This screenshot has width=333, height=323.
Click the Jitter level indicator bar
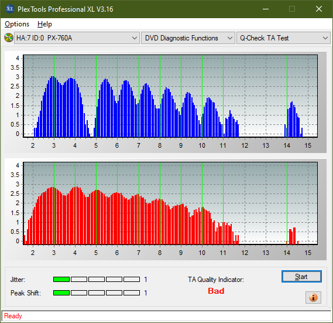coord(97,280)
